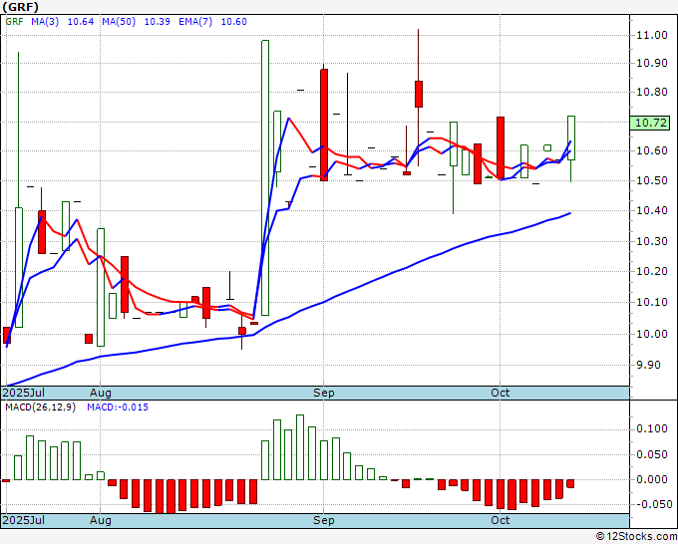
Task: Click 2025Jul on MACD date axis
Action: tap(24, 520)
